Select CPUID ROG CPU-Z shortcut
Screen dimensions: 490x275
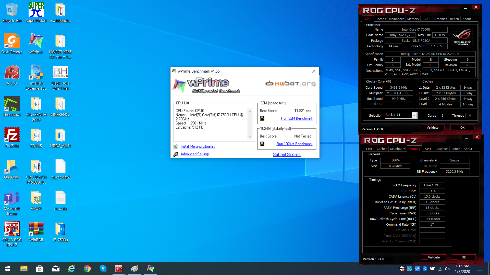pyautogui.click(x=12, y=234)
